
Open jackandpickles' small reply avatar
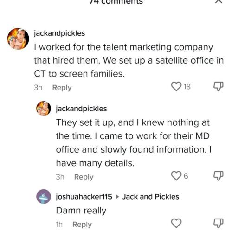pos(44,109)
